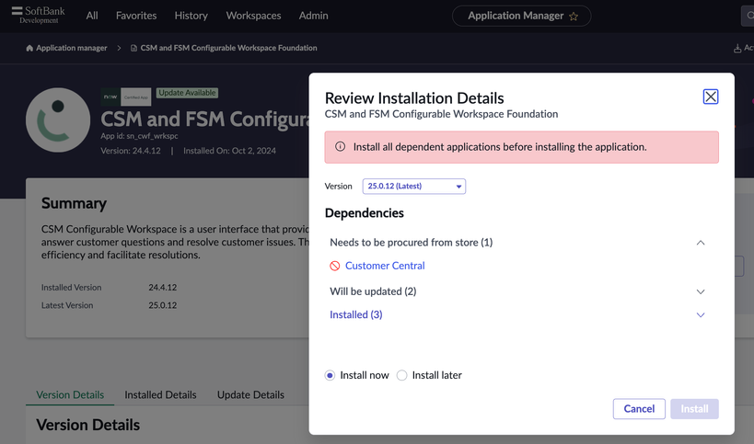
Task: Open the Version dropdown
Action: (x=414, y=187)
